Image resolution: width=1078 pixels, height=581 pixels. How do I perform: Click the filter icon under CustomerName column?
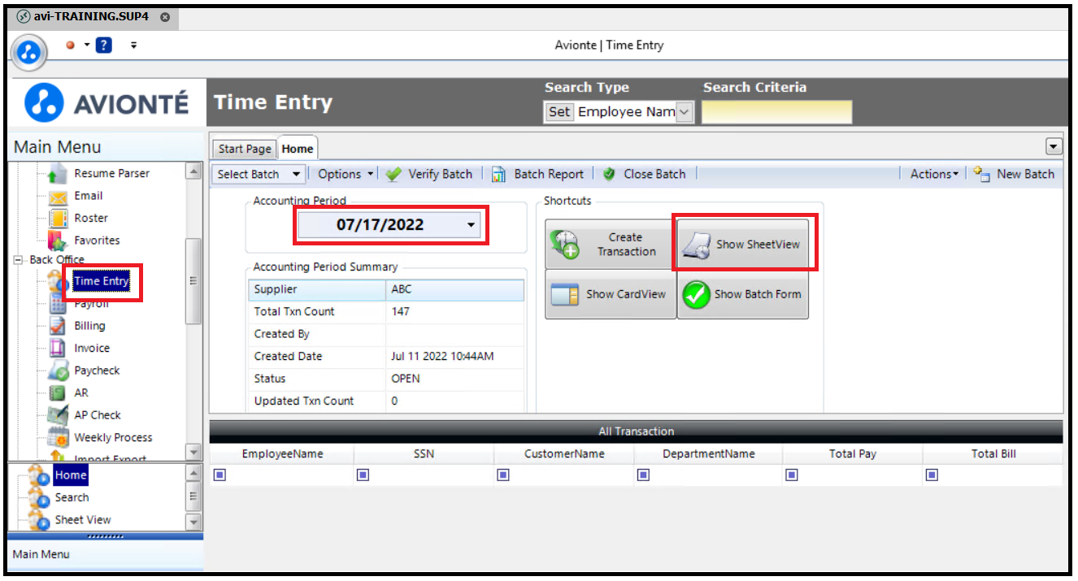[x=502, y=475]
